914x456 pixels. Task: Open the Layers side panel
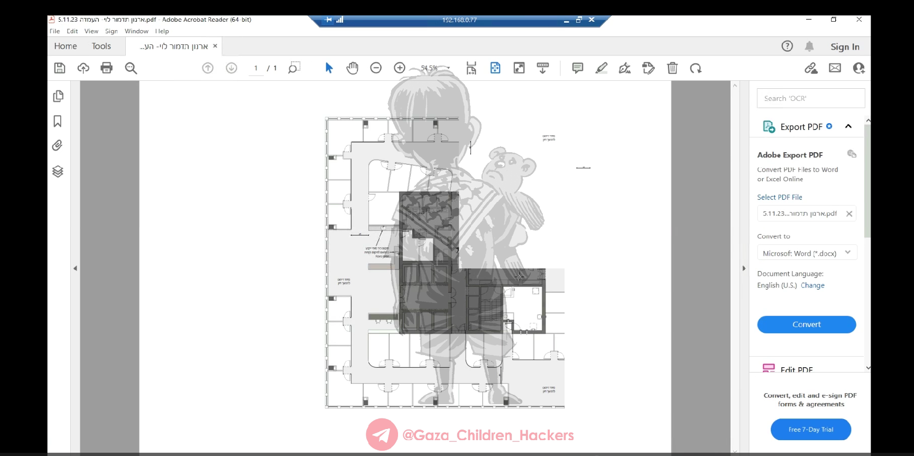58,171
